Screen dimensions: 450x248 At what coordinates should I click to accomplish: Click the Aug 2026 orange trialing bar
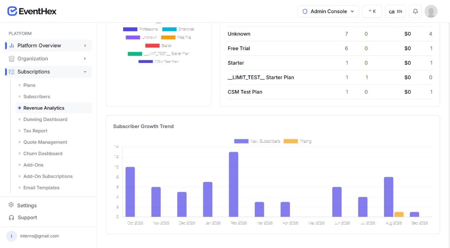pyautogui.click(x=399, y=214)
